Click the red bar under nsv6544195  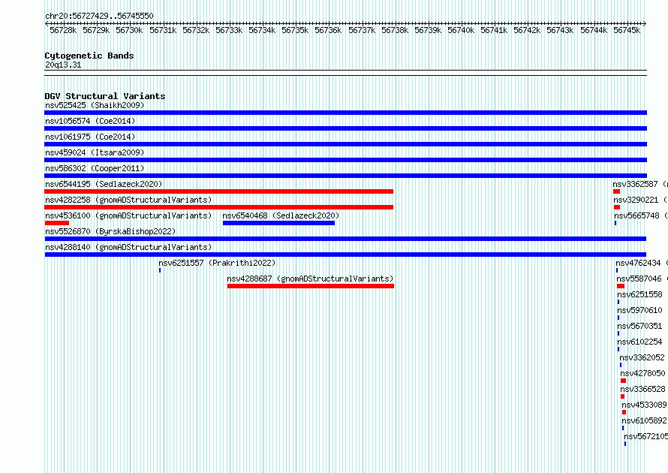218,191
